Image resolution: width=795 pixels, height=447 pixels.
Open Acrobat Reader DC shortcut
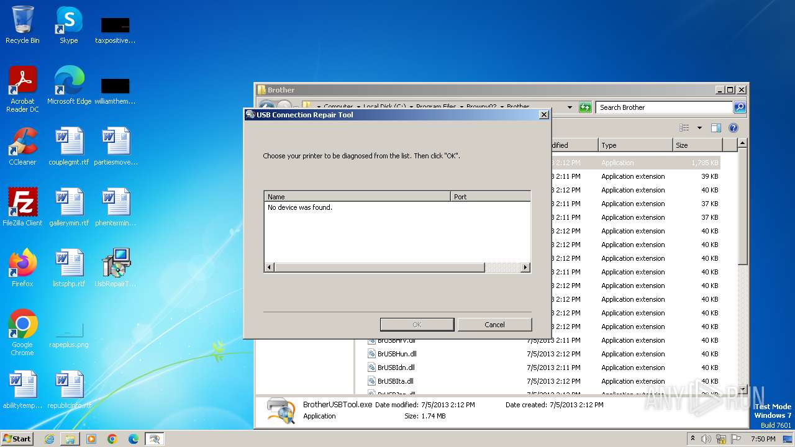(22, 89)
